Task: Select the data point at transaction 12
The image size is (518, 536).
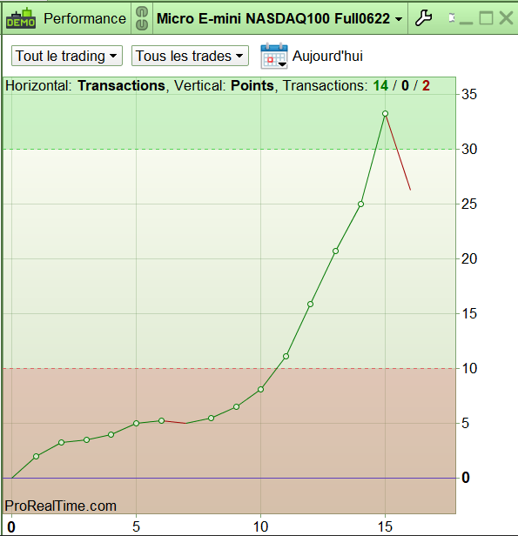Action: point(310,305)
